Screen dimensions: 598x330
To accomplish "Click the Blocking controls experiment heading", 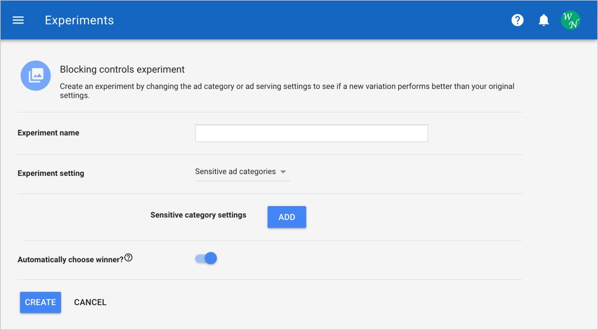I will pyautogui.click(x=122, y=70).
